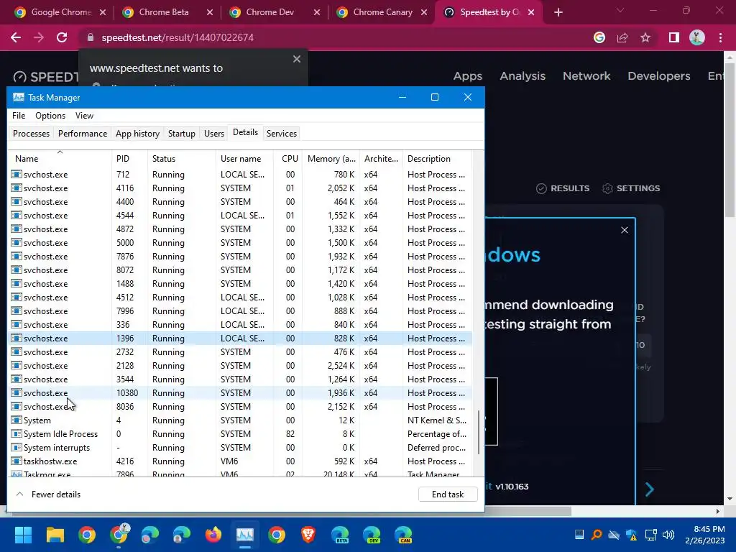Bookmark this page with the star icon
The width and height of the screenshot is (736, 552).
click(645, 37)
